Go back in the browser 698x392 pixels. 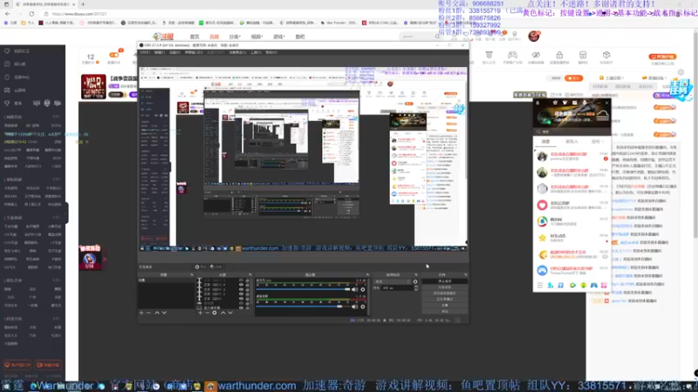(8, 14)
